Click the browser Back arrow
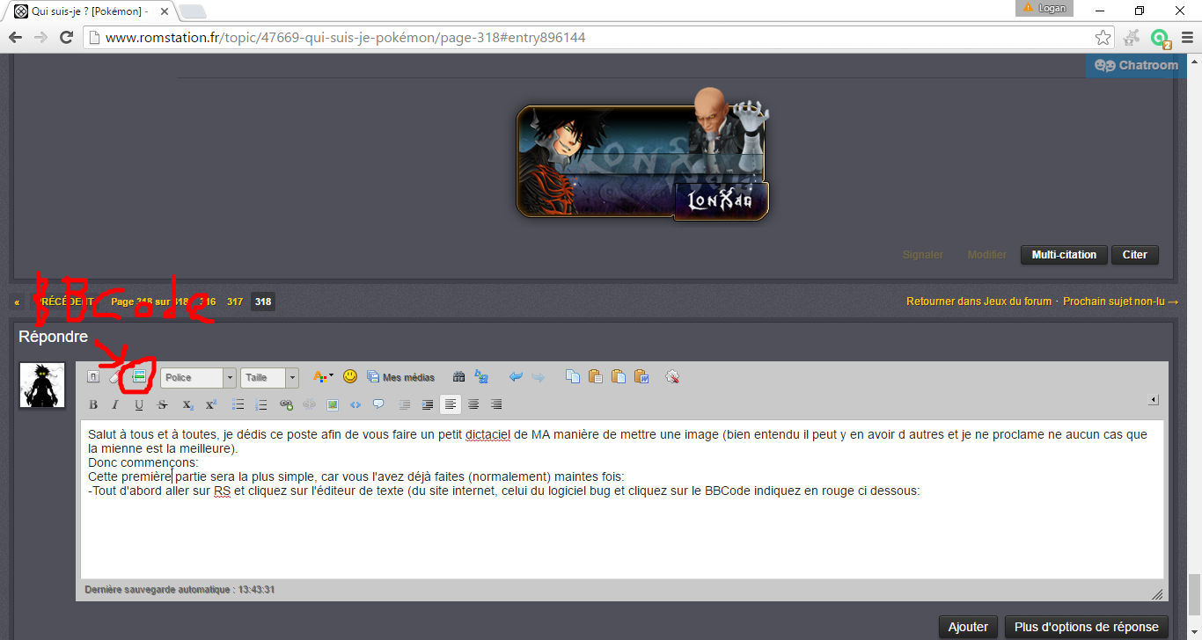The width and height of the screenshot is (1202, 640). [x=15, y=38]
